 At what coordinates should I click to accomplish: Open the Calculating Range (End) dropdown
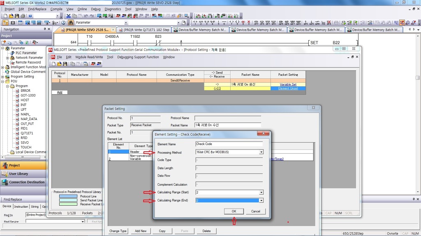(x=261, y=200)
